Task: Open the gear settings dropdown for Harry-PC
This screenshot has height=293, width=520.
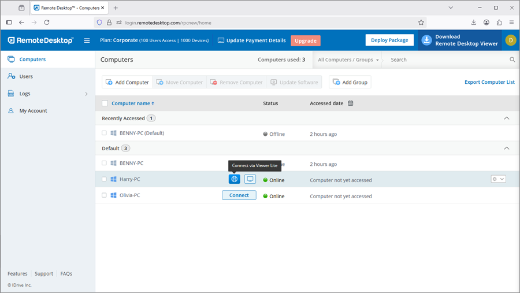Action: point(498,179)
